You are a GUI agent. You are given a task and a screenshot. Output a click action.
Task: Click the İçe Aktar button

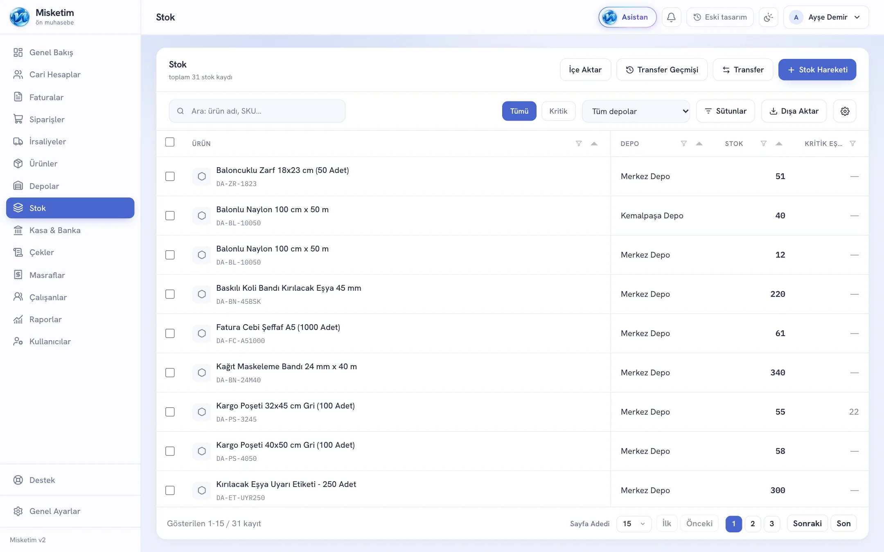coord(585,70)
